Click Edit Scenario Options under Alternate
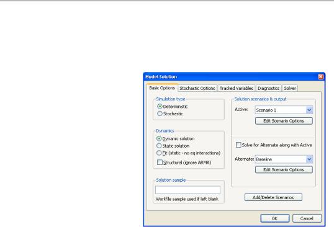334x227 pixels. 284,169
